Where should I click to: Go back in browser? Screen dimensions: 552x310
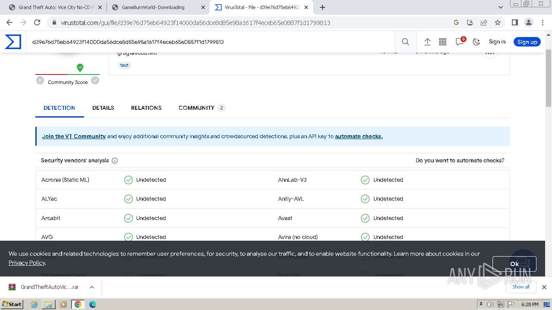pos(9,22)
